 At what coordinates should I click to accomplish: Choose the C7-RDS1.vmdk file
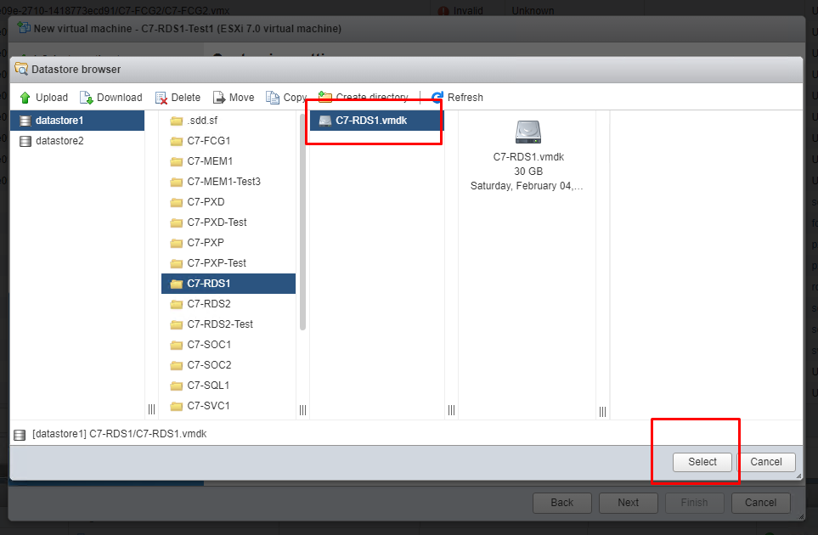tap(370, 121)
